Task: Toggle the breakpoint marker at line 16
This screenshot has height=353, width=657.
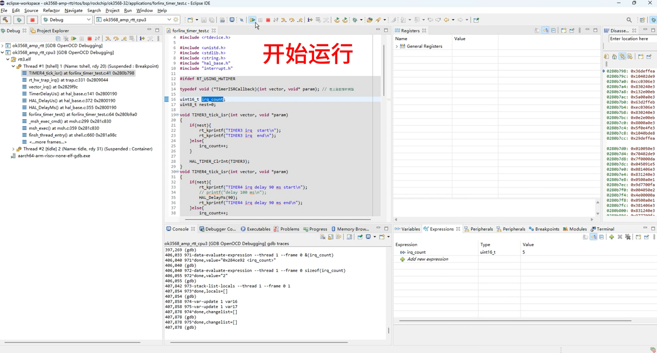Action: 167,99
